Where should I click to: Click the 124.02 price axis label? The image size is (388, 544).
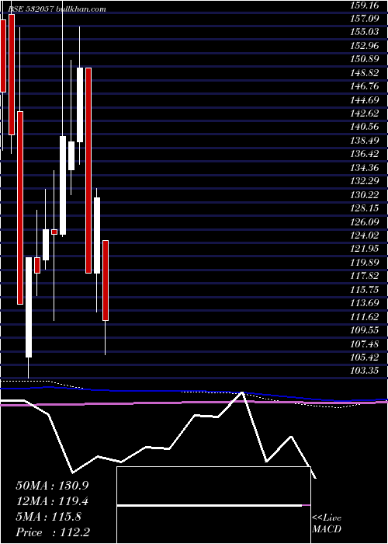(x=364, y=235)
